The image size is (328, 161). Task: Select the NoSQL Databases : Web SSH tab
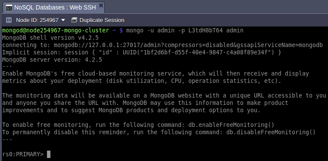click(53, 7)
